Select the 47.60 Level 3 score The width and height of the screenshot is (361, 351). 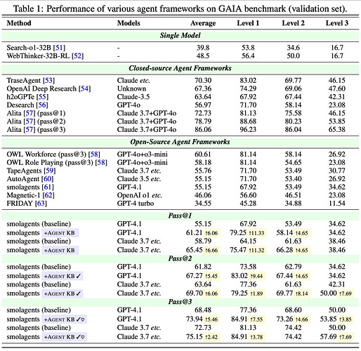click(x=337, y=88)
